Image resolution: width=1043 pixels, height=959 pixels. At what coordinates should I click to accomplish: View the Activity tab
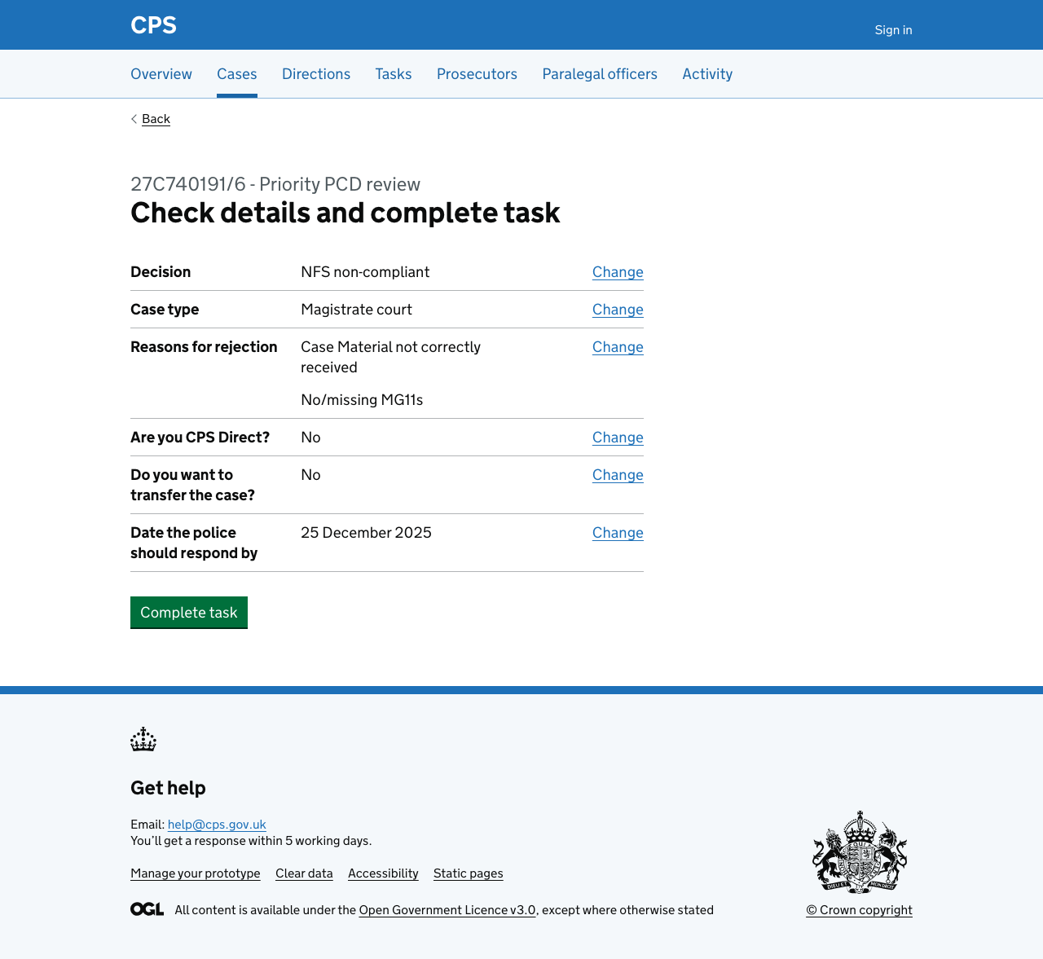pyautogui.click(x=707, y=73)
